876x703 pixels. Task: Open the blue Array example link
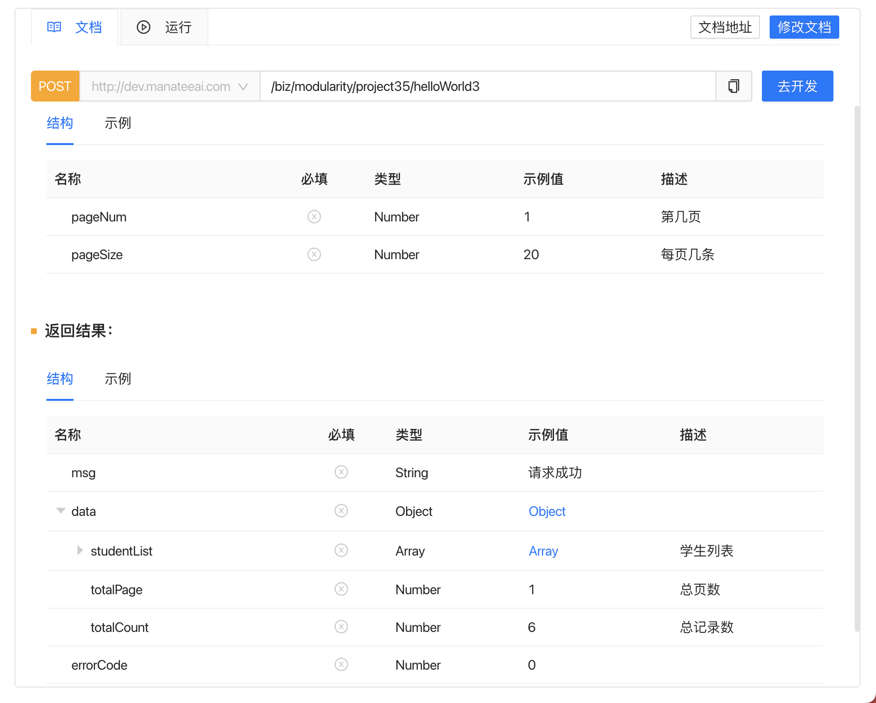[543, 551]
